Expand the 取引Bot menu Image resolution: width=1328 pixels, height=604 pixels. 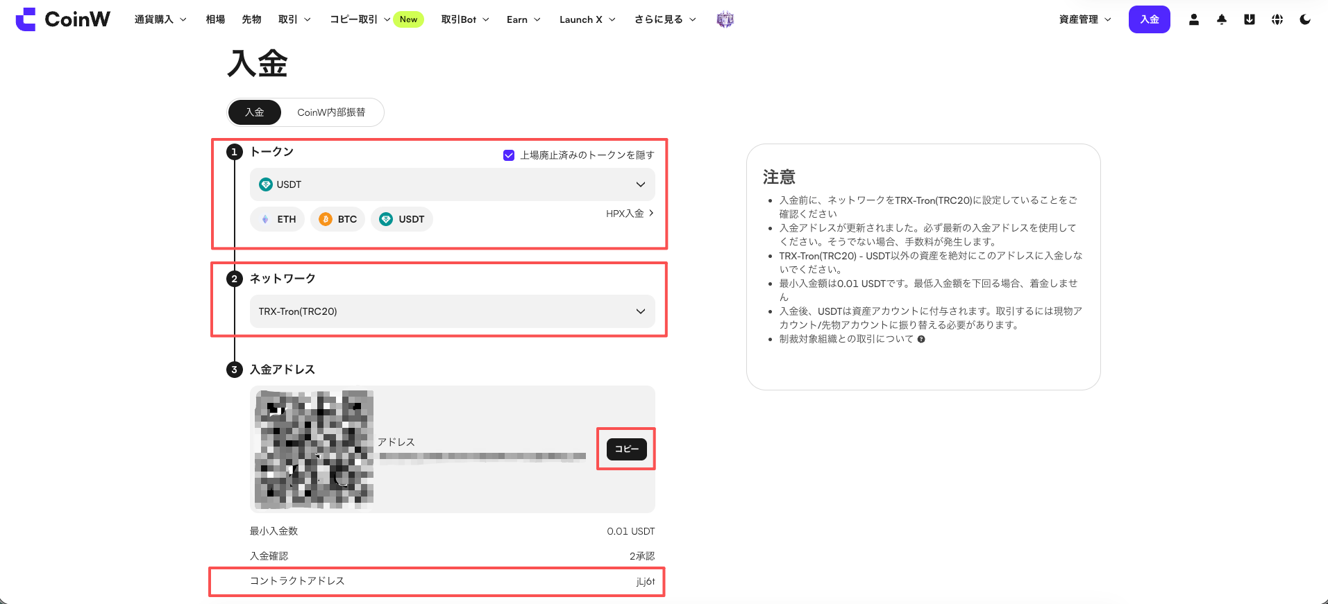pyautogui.click(x=465, y=19)
